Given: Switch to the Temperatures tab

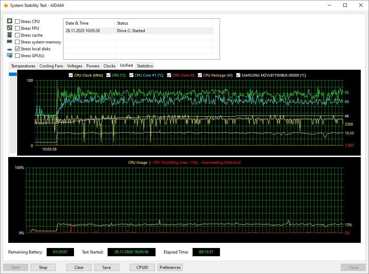Looking at the screenshot, I should (23, 66).
